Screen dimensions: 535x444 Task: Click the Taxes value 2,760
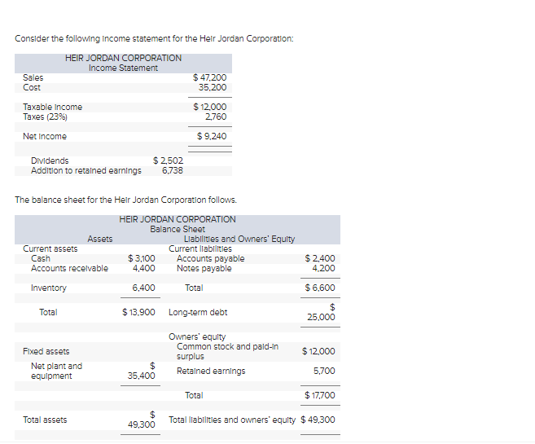(216, 117)
